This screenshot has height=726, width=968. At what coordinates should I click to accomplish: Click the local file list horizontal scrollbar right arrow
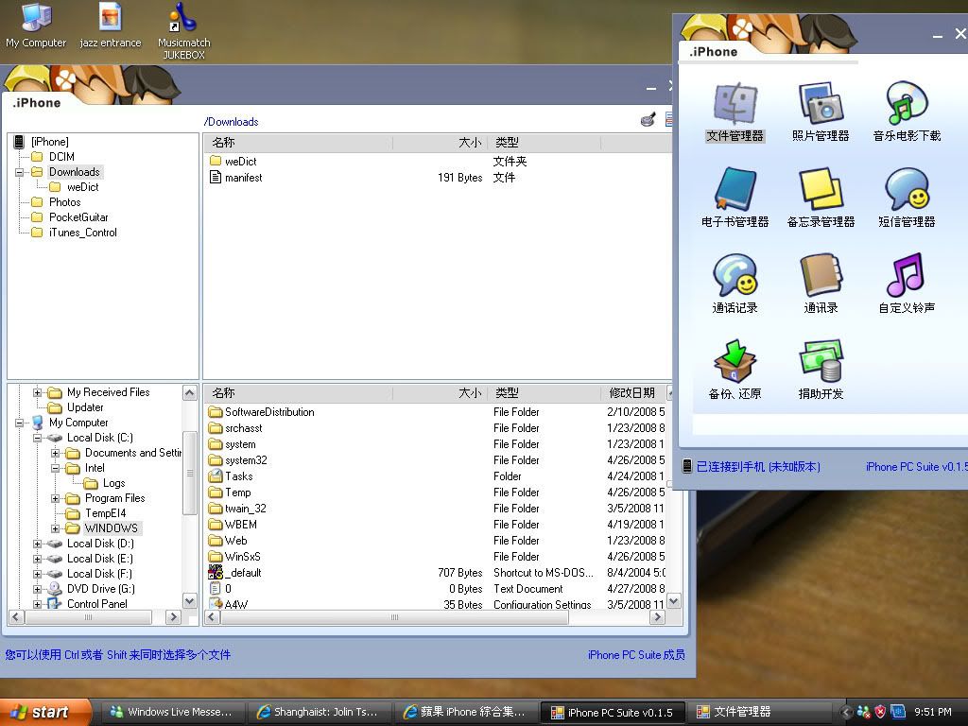click(658, 616)
